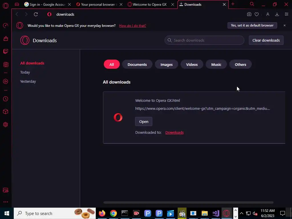Open the Opera menu logo icon
The image size is (292, 219).
pyautogui.click(x=6, y=6)
